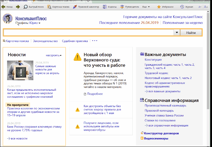212x147 pixels.
Task: Open news about исполнительный лист и мировое соглашение
Action: (x=31, y=93)
